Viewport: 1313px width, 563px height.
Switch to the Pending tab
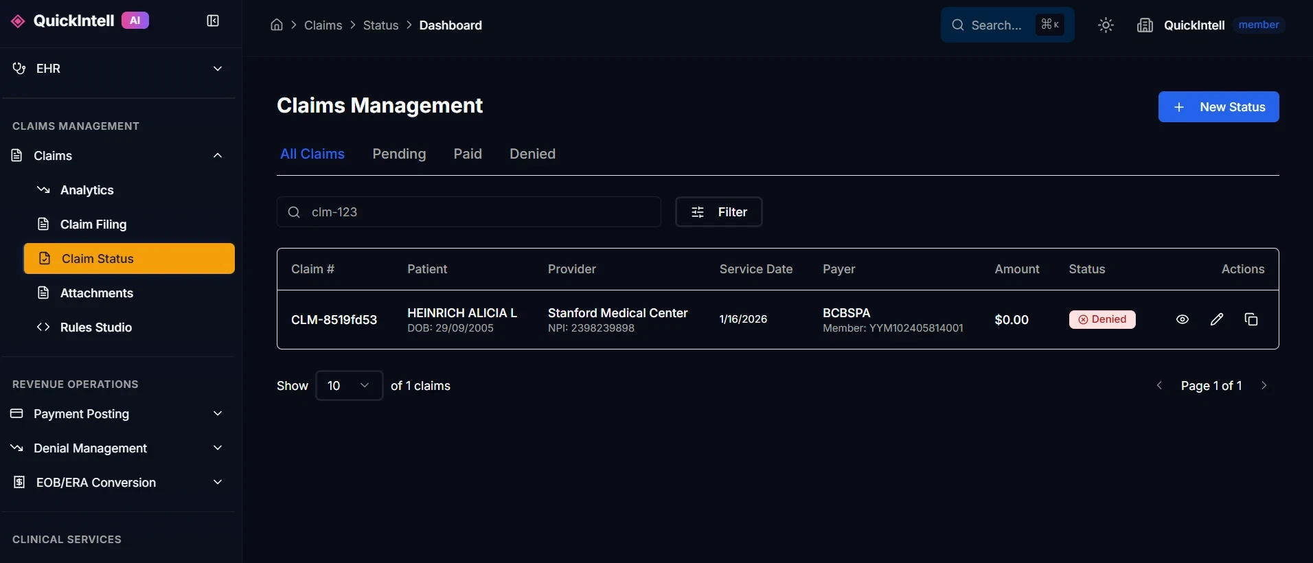click(399, 154)
